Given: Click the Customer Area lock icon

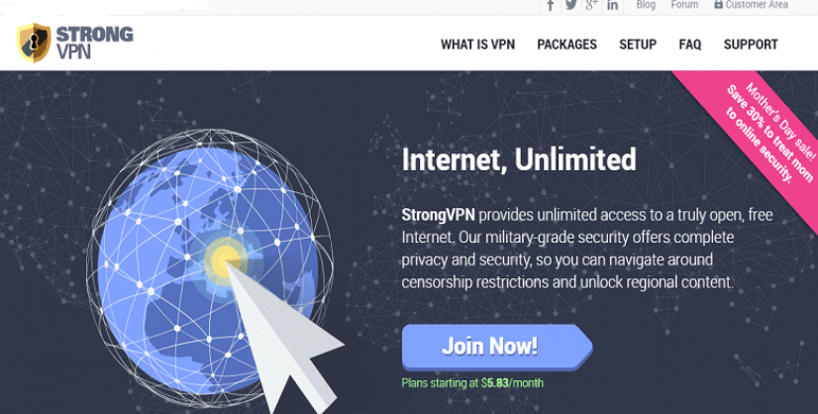Looking at the screenshot, I should (x=718, y=4).
